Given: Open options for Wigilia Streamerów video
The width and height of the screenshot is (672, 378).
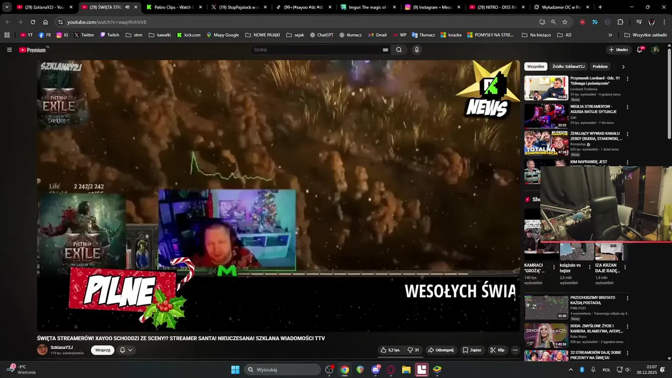Looking at the screenshot, I should tap(627, 107).
